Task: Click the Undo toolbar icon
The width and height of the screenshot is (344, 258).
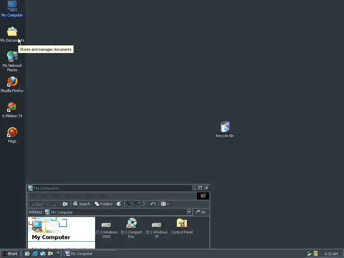Action: point(153,204)
